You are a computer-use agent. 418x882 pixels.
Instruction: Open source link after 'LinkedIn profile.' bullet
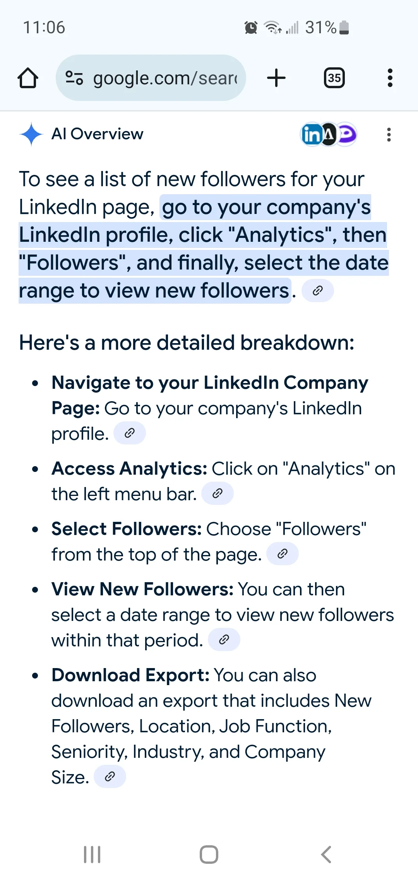[x=130, y=433]
